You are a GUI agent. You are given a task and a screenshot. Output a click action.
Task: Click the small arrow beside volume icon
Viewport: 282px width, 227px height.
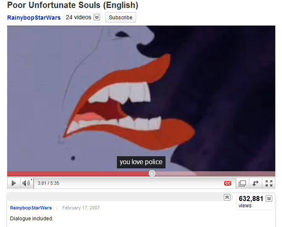click(32, 180)
